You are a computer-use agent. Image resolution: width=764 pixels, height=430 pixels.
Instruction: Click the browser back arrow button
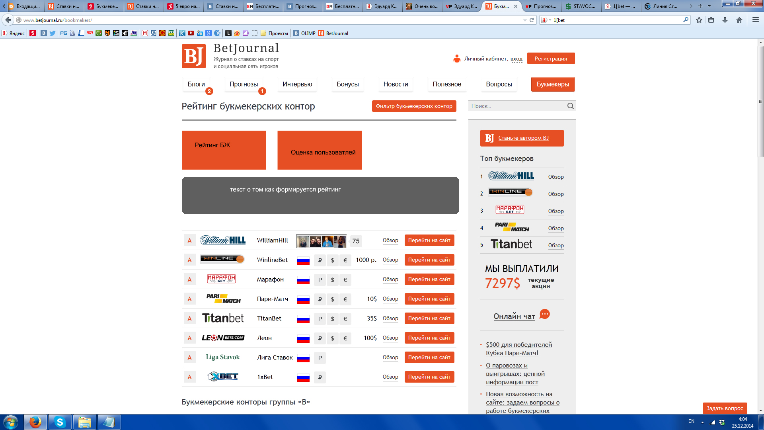pos(8,20)
